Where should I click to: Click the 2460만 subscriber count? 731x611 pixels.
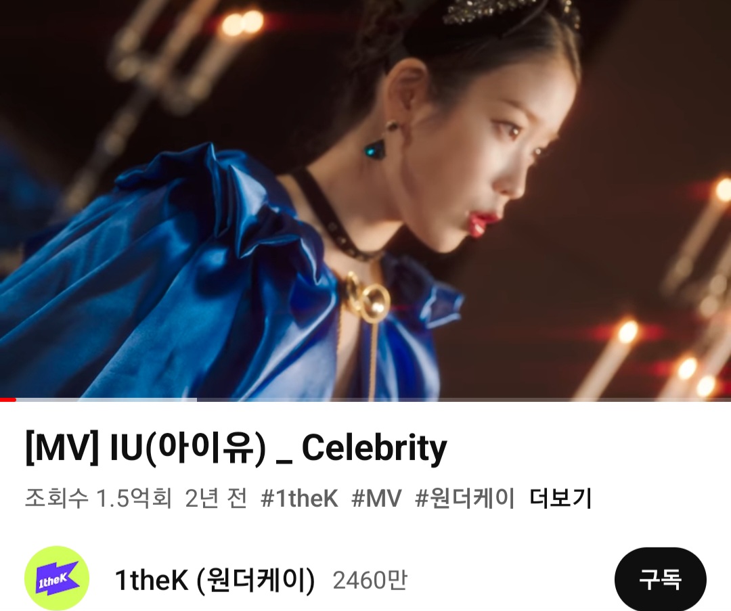point(370,581)
